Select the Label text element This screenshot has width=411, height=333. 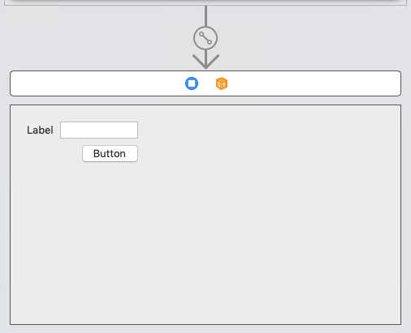pyautogui.click(x=40, y=130)
